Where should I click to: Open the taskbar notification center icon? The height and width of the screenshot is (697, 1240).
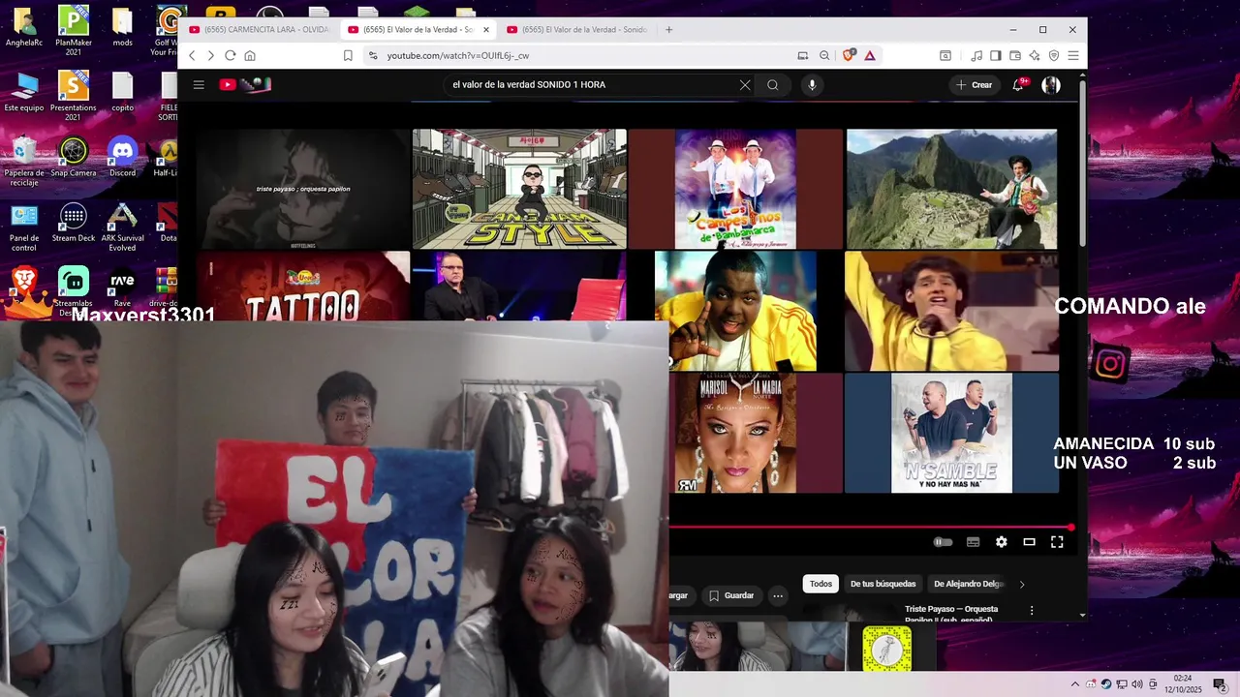(1219, 684)
